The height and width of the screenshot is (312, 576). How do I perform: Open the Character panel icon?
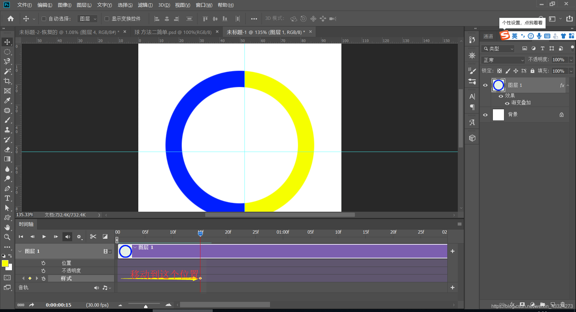[472, 97]
